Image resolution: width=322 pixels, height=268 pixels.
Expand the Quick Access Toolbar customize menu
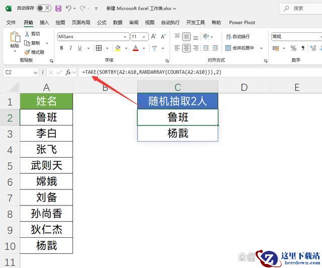point(96,9)
